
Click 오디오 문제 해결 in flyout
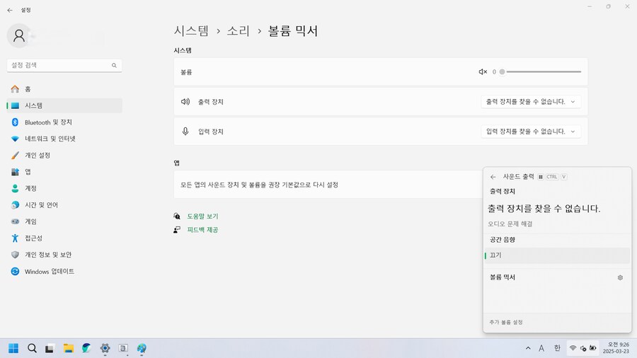510,224
